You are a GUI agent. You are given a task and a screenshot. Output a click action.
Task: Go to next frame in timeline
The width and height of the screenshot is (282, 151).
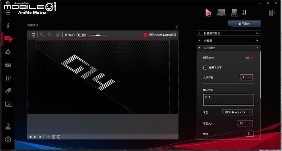click(x=40, y=137)
